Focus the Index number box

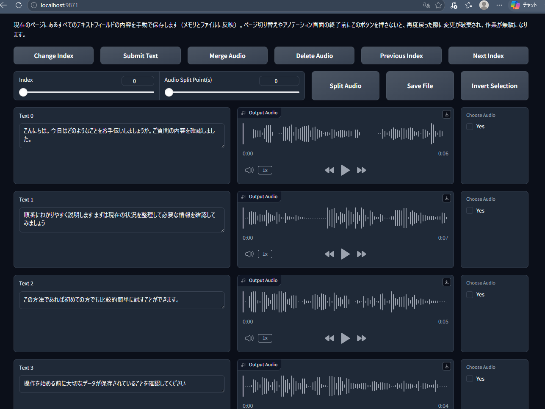pyautogui.click(x=138, y=81)
